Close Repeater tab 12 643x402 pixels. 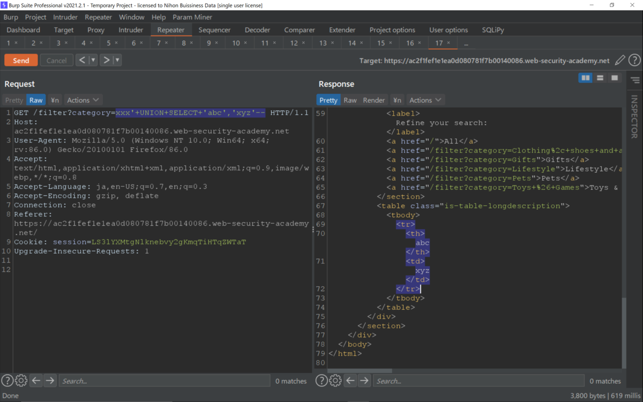tap(303, 43)
